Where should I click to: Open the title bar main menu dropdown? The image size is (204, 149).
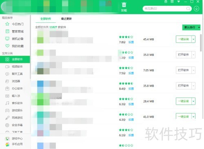click(x=179, y=2)
